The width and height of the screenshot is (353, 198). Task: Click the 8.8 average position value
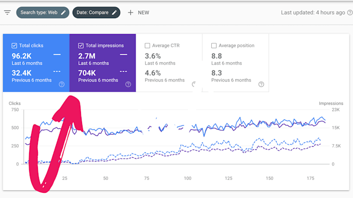coord(216,56)
